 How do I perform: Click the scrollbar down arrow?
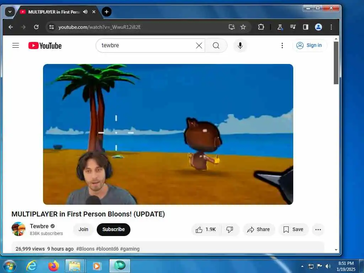point(336,250)
